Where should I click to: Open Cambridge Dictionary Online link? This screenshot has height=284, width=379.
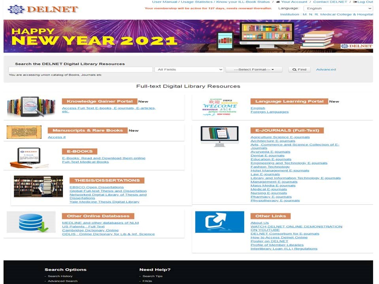pyautogui.click(x=91, y=230)
